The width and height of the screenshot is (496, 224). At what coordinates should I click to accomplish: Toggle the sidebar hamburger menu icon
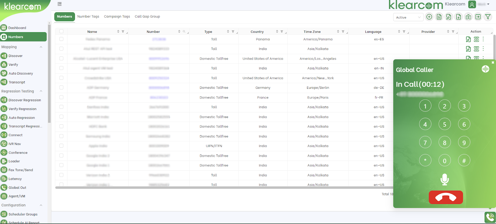[60, 4]
